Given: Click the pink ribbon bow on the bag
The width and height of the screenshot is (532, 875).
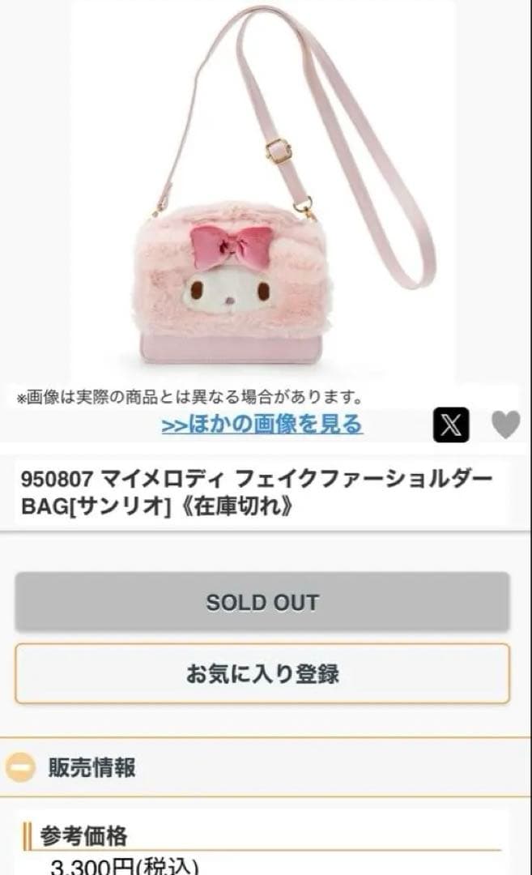Looking at the screenshot, I should pos(232,247).
